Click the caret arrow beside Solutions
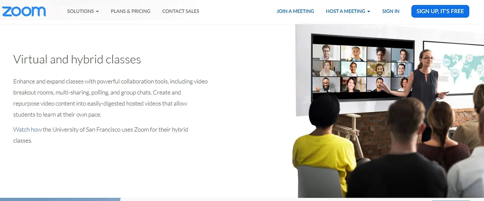Screen dimensions: 484x201 point(97,12)
